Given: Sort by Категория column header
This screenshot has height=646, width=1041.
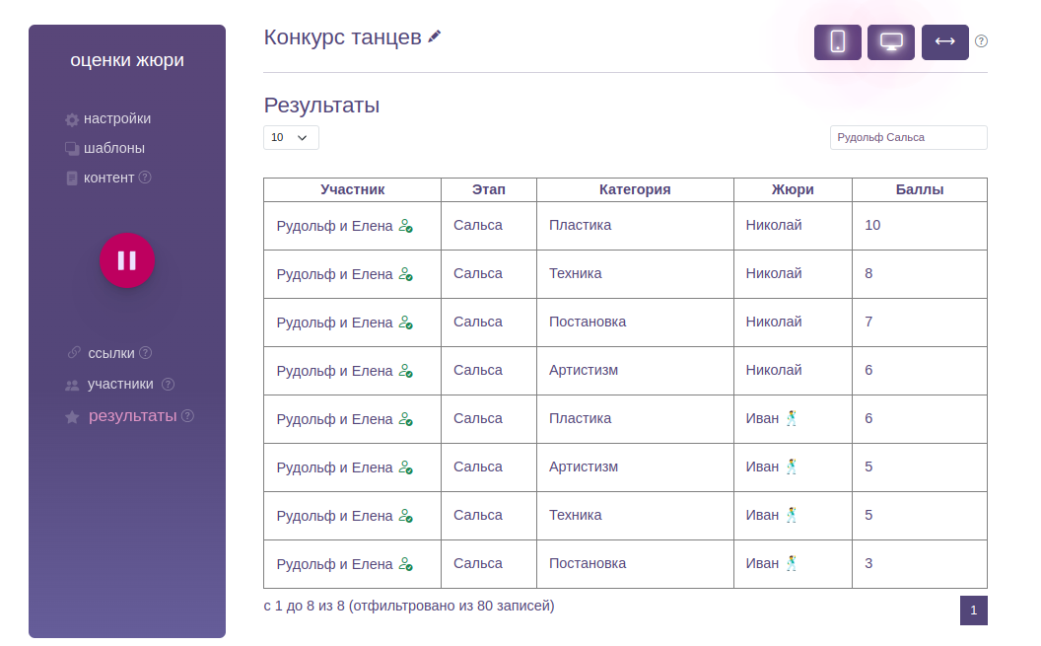Looking at the screenshot, I should tap(635, 190).
